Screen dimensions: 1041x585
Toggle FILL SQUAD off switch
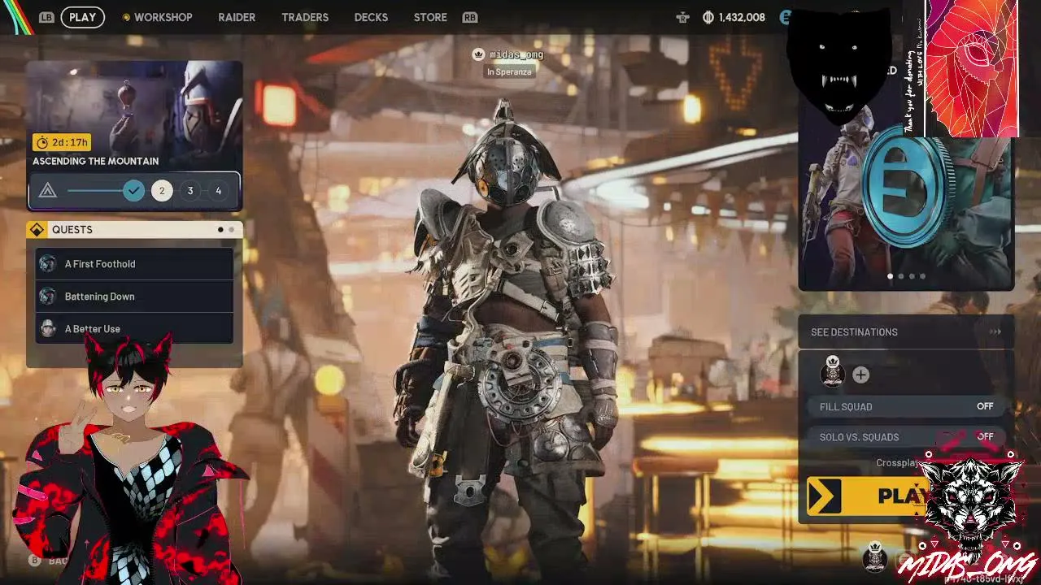click(906, 406)
